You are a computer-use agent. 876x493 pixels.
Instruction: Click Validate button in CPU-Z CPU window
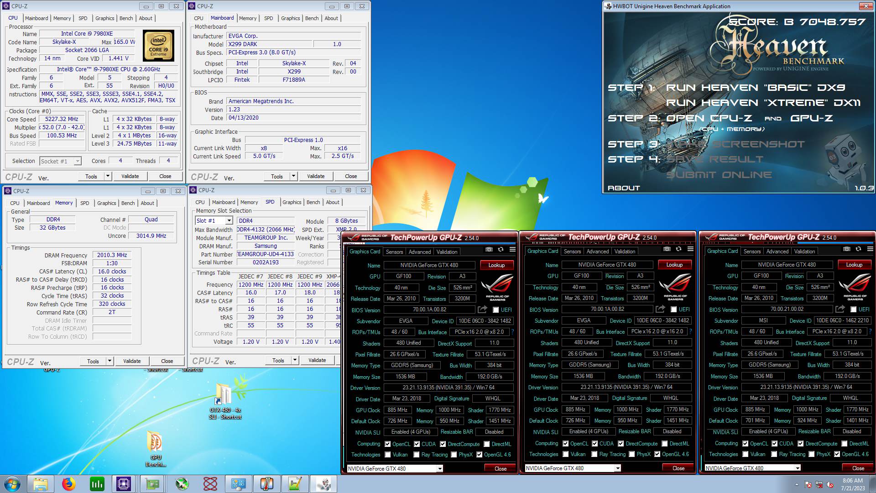click(x=130, y=176)
